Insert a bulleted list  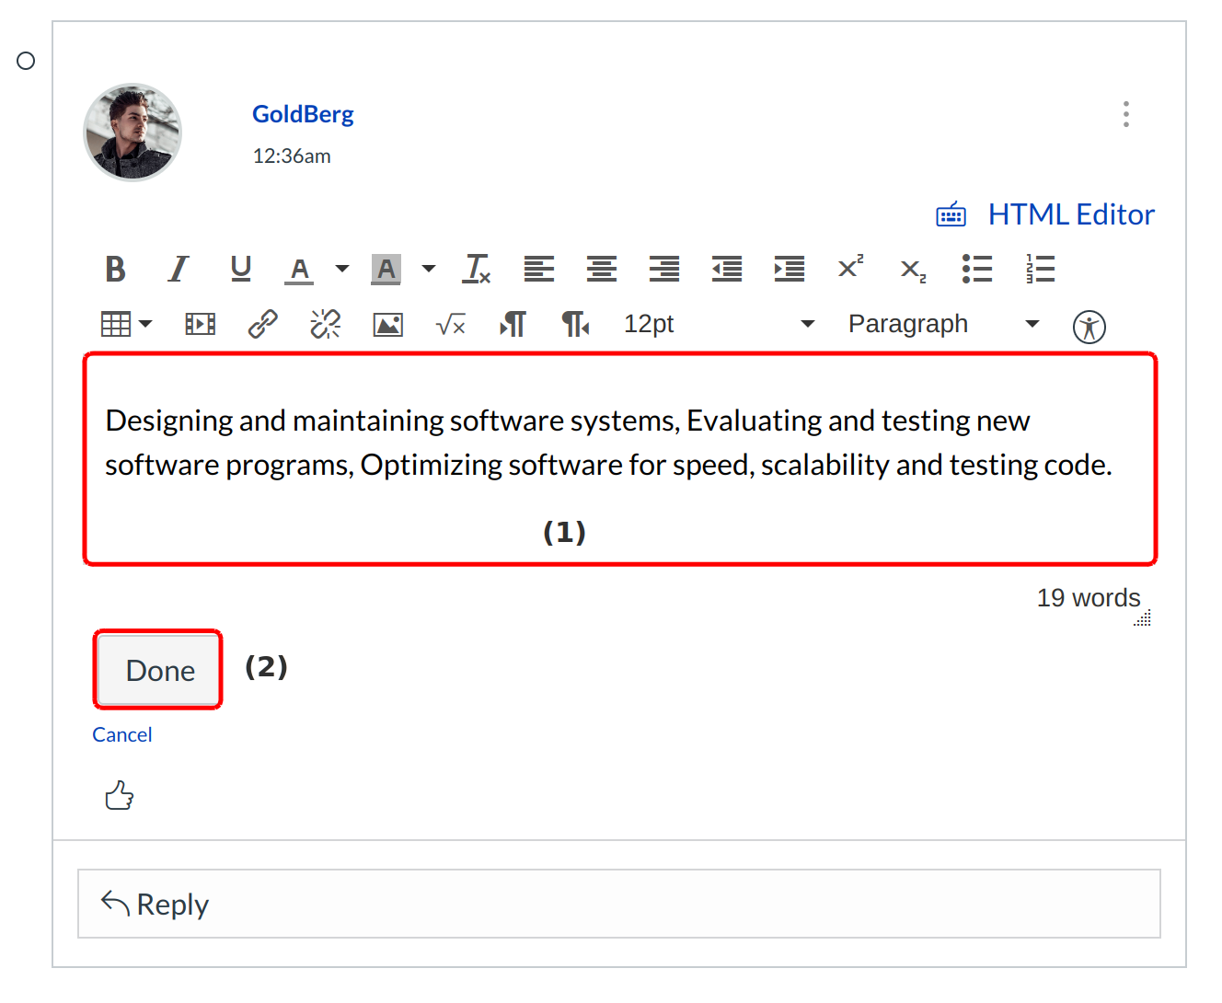pyautogui.click(x=976, y=270)
